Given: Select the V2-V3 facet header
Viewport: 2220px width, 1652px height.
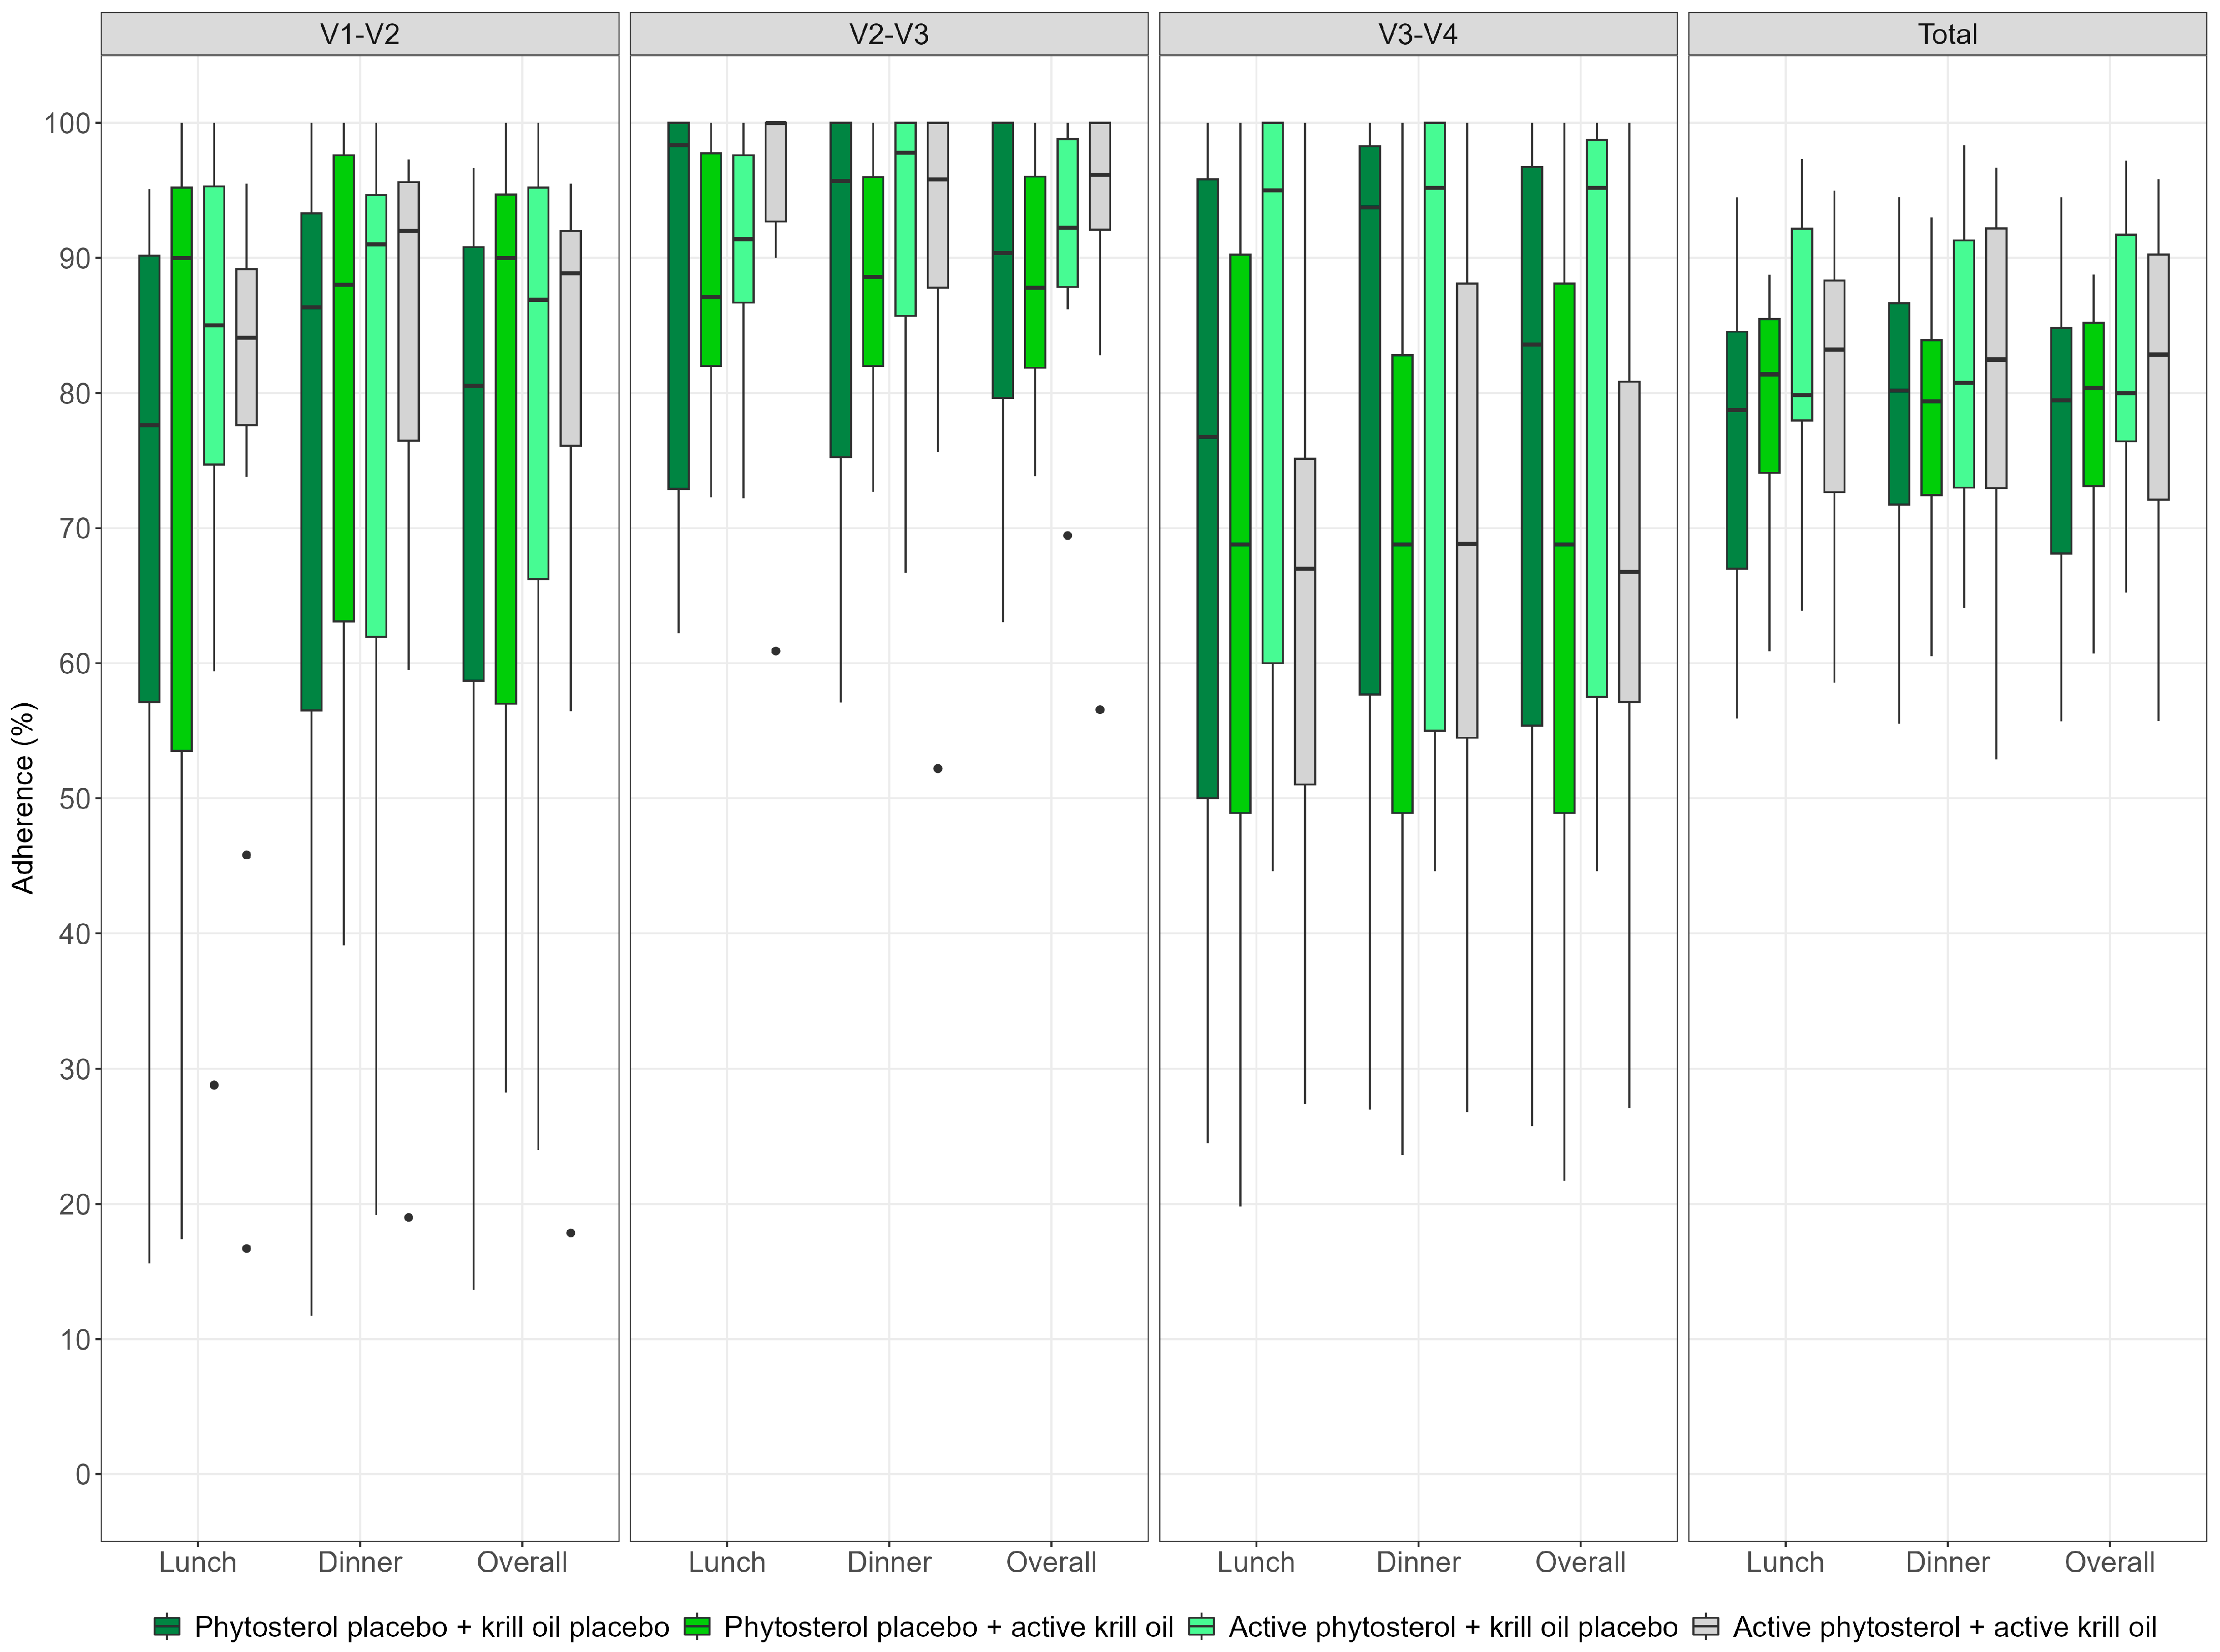Looking at the screenshot, I should 889,35.
